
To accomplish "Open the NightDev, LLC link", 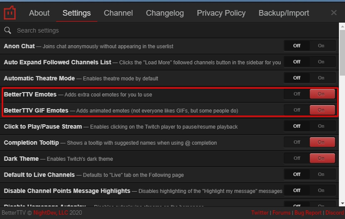I will click(50, 213).
